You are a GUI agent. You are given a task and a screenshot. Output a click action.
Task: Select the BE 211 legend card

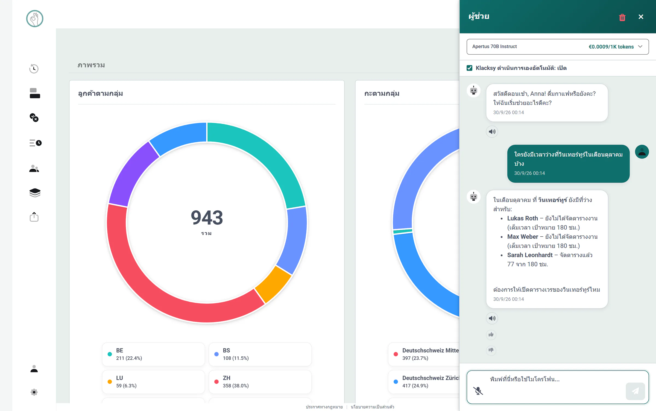click(153, 354)
